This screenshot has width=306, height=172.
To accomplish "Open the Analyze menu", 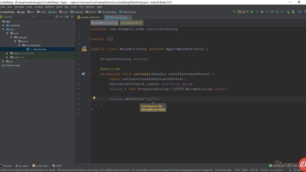I will 39,7.
